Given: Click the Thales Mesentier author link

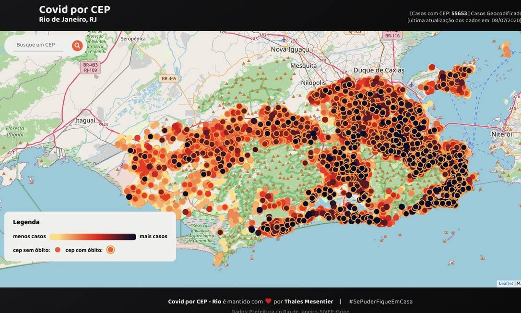Looking at the screenshot, I should tap(308, 301).
